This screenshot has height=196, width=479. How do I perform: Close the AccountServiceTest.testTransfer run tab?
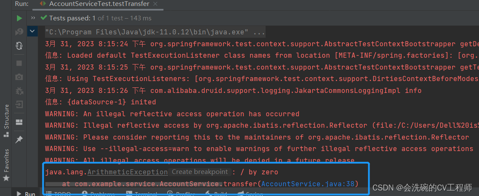(x=155, y=4)
